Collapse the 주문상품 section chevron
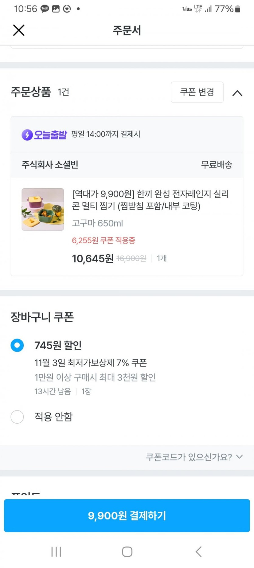The height and width of the screenshot is (568, 254). coord(237,93)
